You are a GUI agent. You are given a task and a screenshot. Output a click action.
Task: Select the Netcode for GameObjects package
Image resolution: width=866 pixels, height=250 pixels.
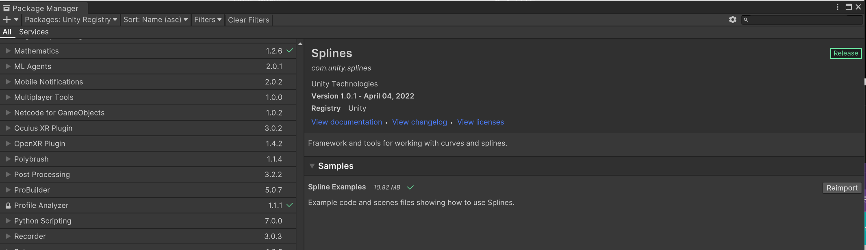148,113
